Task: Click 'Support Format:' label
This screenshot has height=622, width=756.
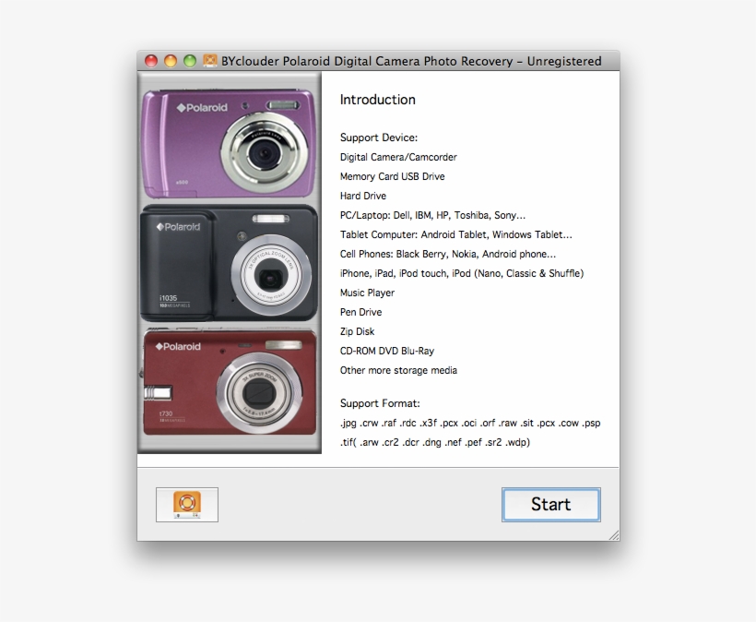Action: [x=380, y=403]
